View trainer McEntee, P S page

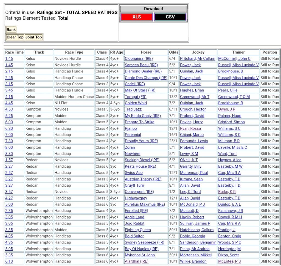pyautogui.click(x=229, y=262)
